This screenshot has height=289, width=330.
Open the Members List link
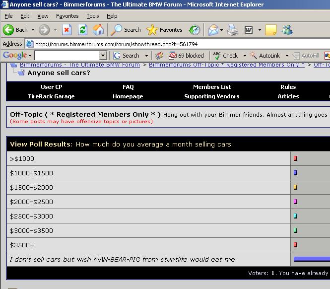click(212, 87)
